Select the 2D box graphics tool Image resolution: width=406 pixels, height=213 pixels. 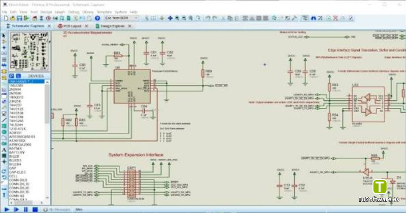point(4,126)
